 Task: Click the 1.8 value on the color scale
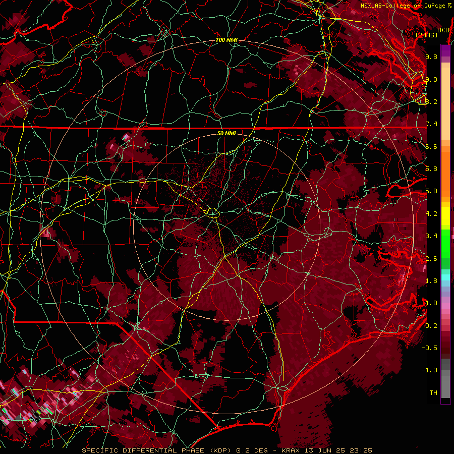[x=431, y=281]
